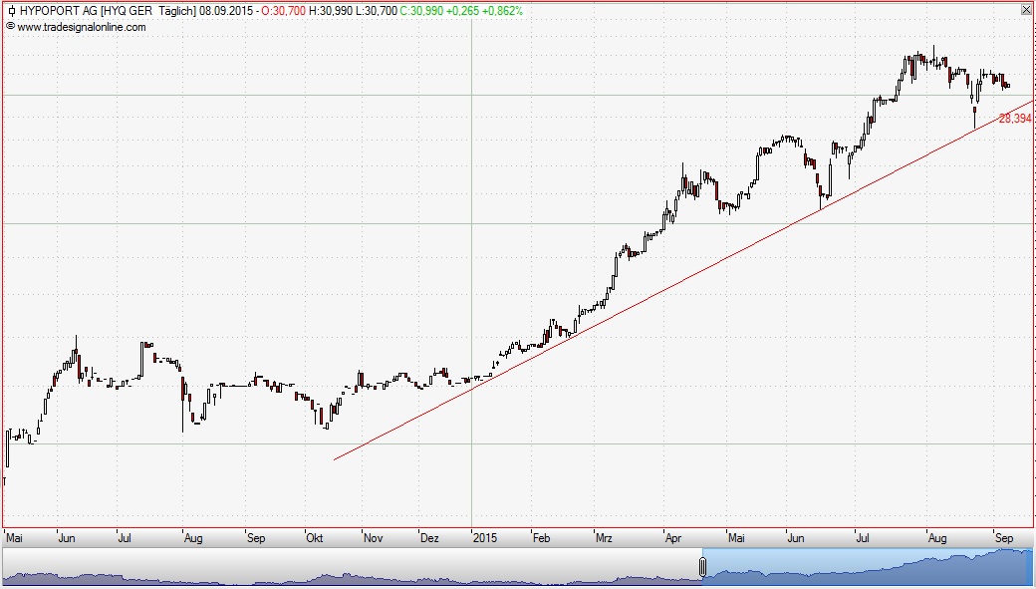Click the grey unselected part of the overview navigator
The height and width of the screenshot is (589, 1036).
point(352,566)
